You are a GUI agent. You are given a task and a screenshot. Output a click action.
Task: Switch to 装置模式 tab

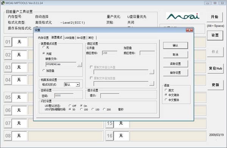coord(57,38)
